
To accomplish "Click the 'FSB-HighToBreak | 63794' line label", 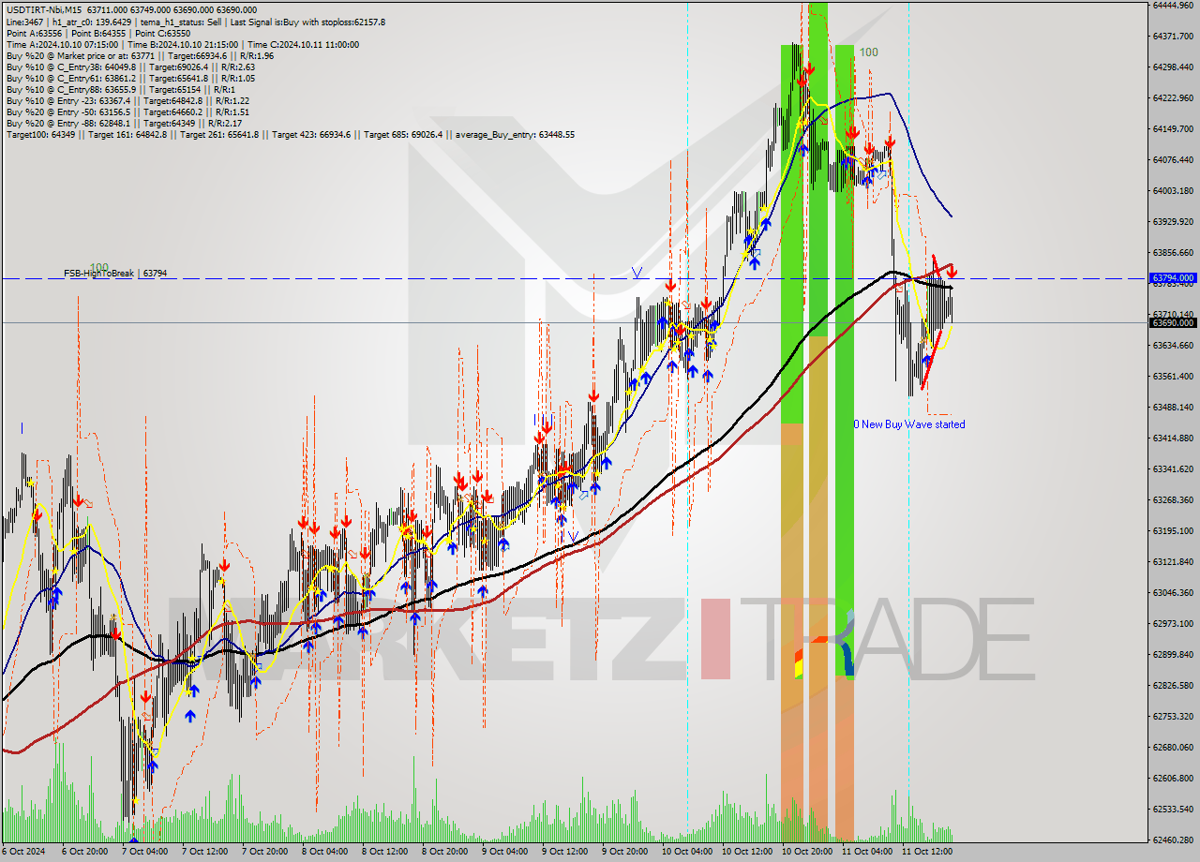I will tap(115, 274).
